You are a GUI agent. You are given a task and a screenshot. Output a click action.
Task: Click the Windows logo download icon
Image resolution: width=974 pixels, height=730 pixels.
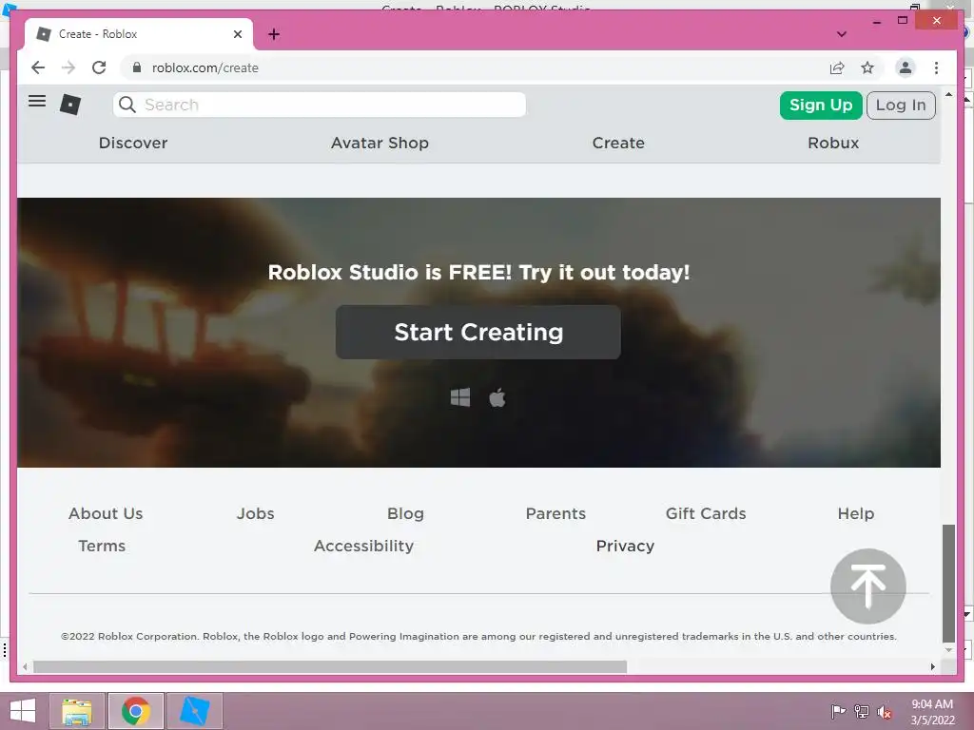(x=460, y=397)
